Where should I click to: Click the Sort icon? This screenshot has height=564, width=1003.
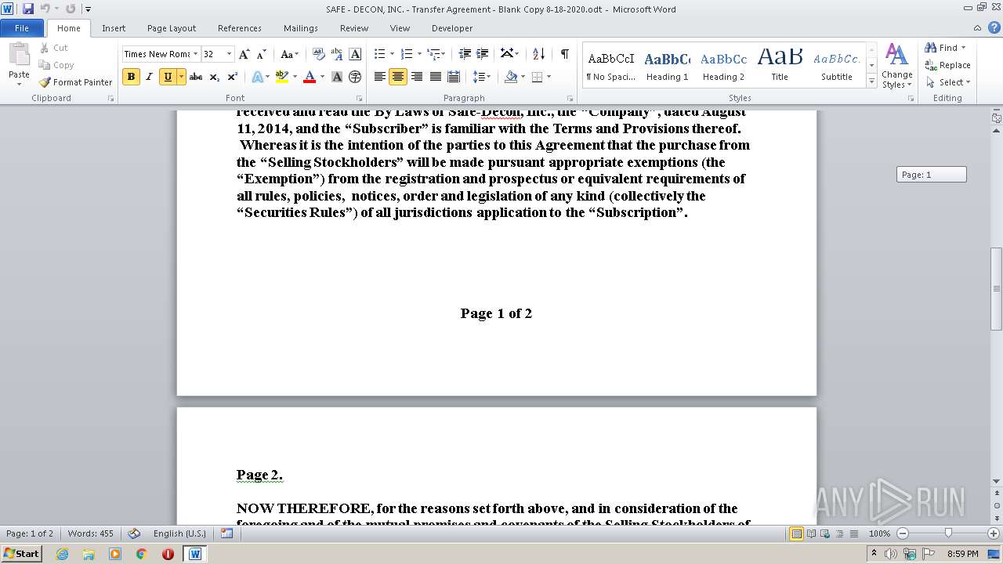[538, 54]
